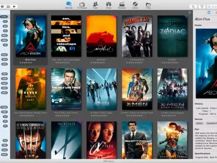Screen dimensions: 217x163
Task: Click the Plot description text
Action: click(206, 140)
